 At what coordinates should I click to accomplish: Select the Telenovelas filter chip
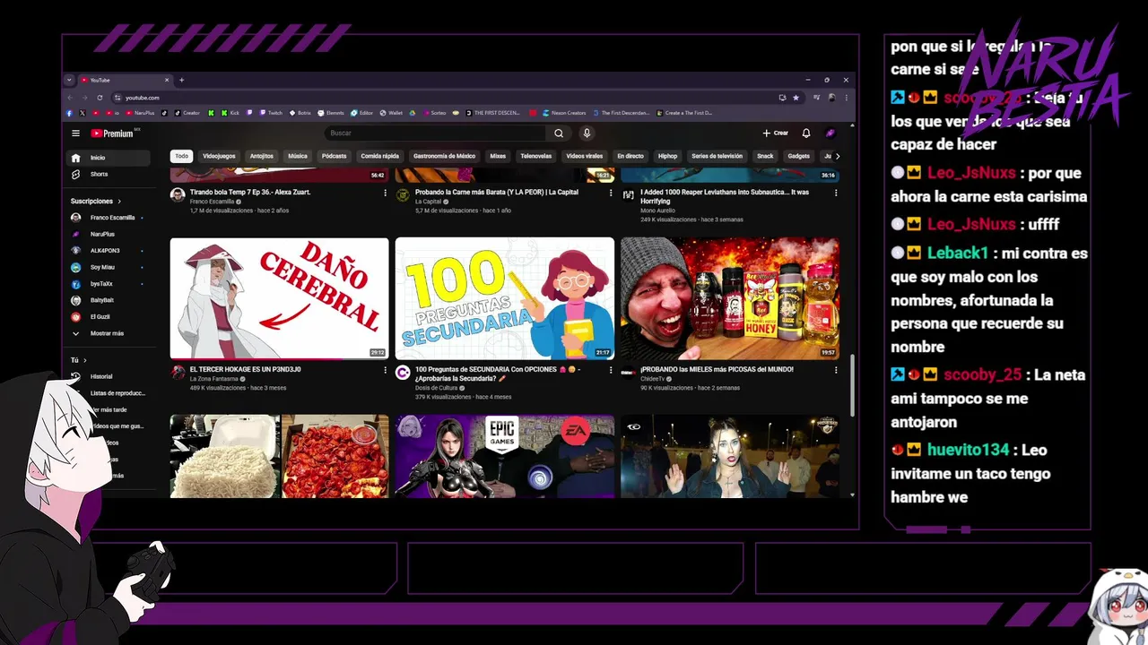[536, 156]
